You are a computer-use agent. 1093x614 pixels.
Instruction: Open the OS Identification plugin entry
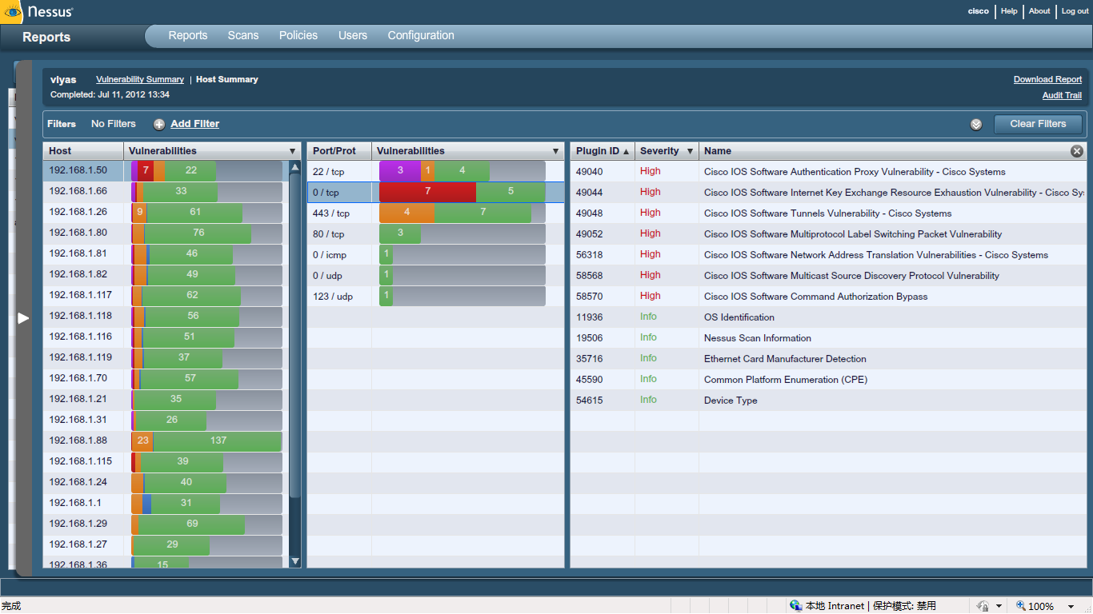point(828,317)
